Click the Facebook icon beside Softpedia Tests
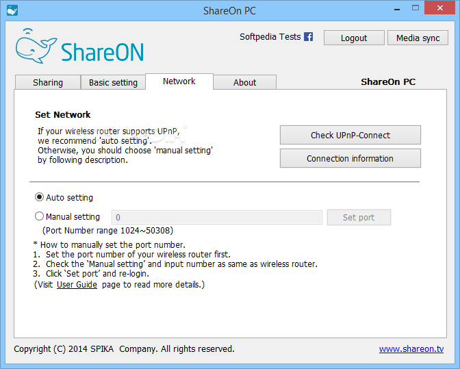The width and height of the screenshot is (460, 369). (308, 37)
